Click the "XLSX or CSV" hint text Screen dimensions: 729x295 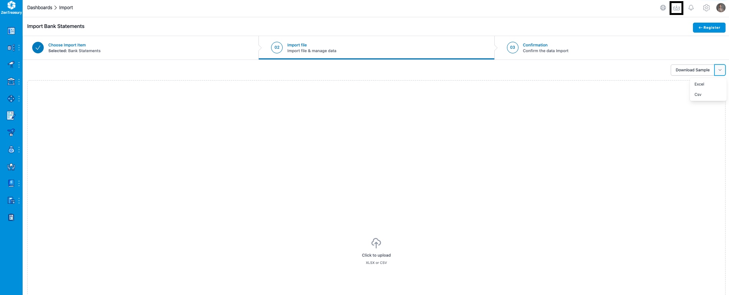click(x=376, y=263)
